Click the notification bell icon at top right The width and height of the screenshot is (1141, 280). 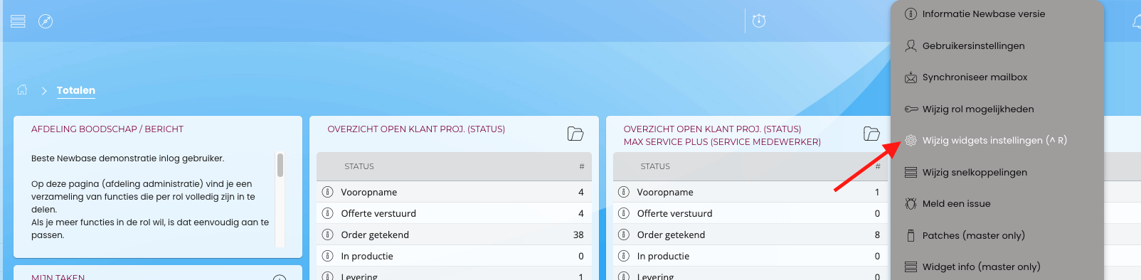[1137, 21]
